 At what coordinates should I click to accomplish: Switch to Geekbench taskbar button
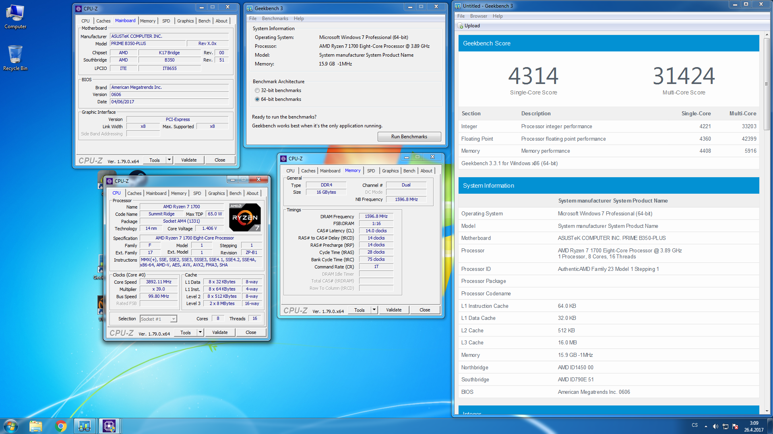pos(85,426)
